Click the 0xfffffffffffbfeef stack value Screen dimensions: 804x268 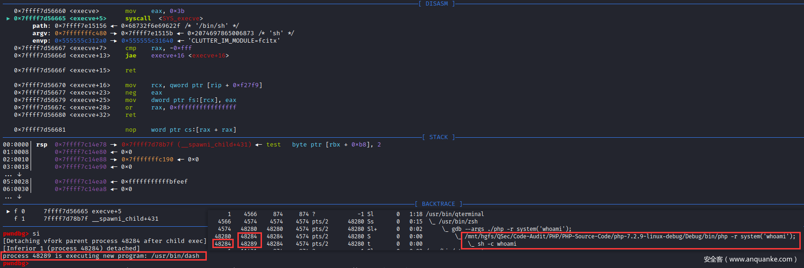pyautogui.click(x=154, y=182)
